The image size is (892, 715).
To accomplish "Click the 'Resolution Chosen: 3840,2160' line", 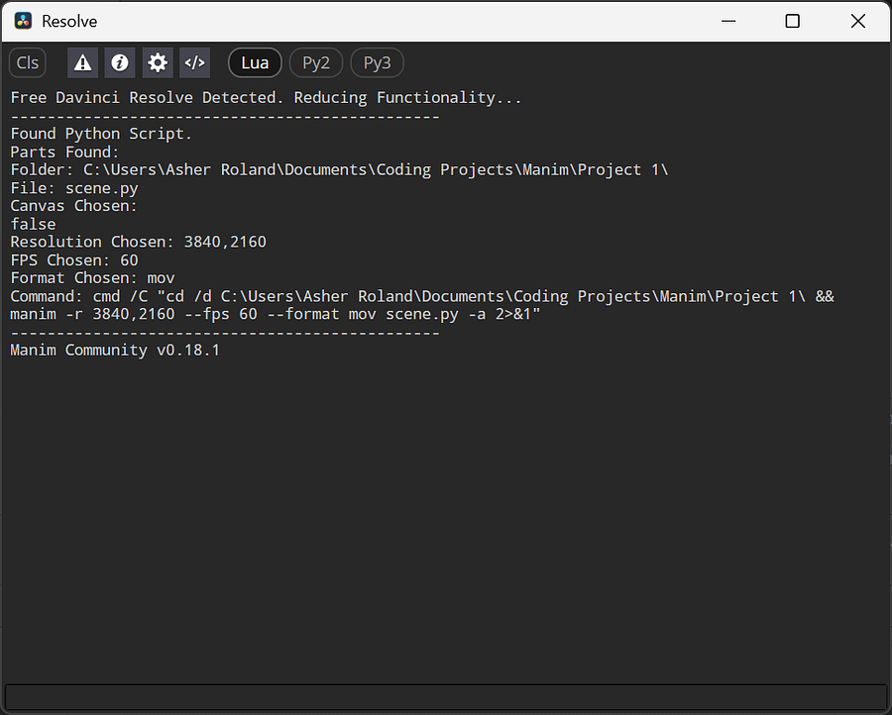I will coord(138,242).
